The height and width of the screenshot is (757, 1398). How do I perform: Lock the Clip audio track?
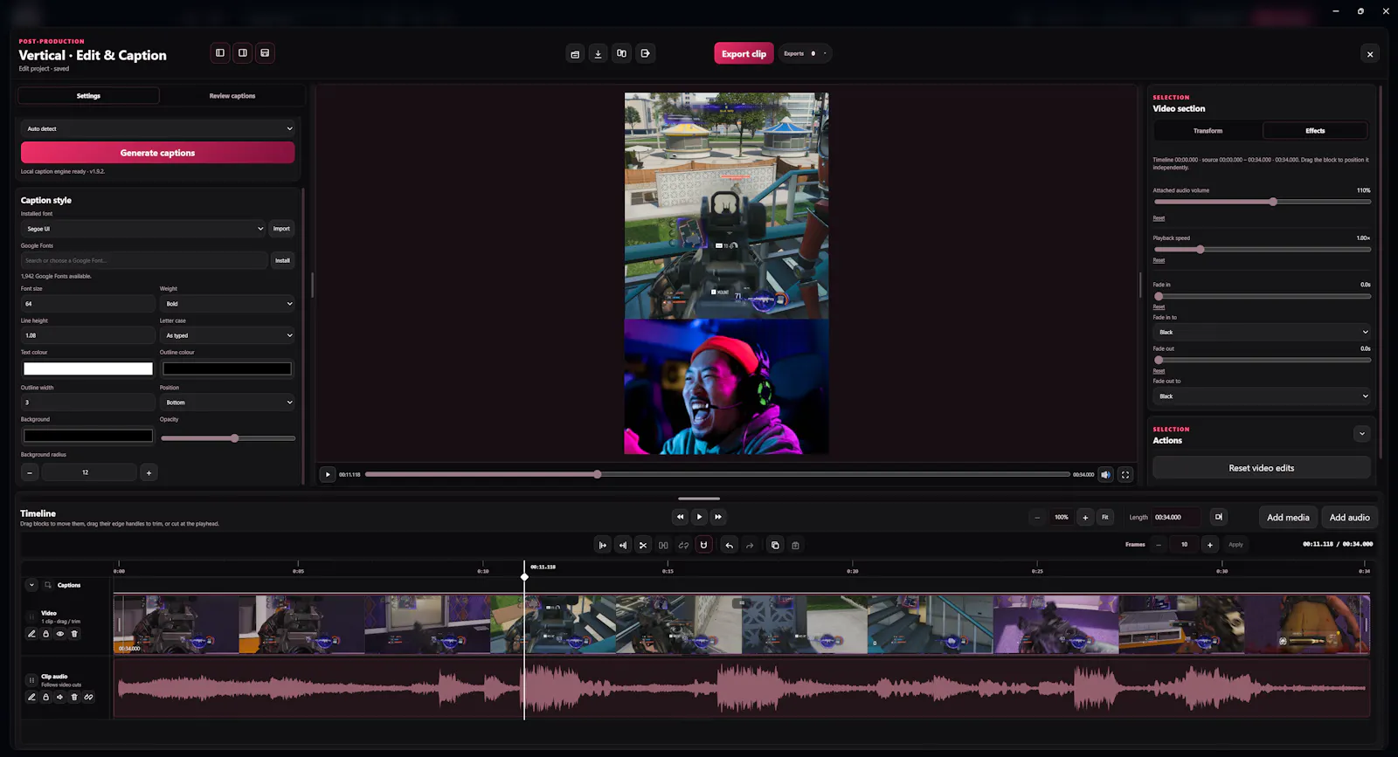pyautogui.click(x=46, y=697)
